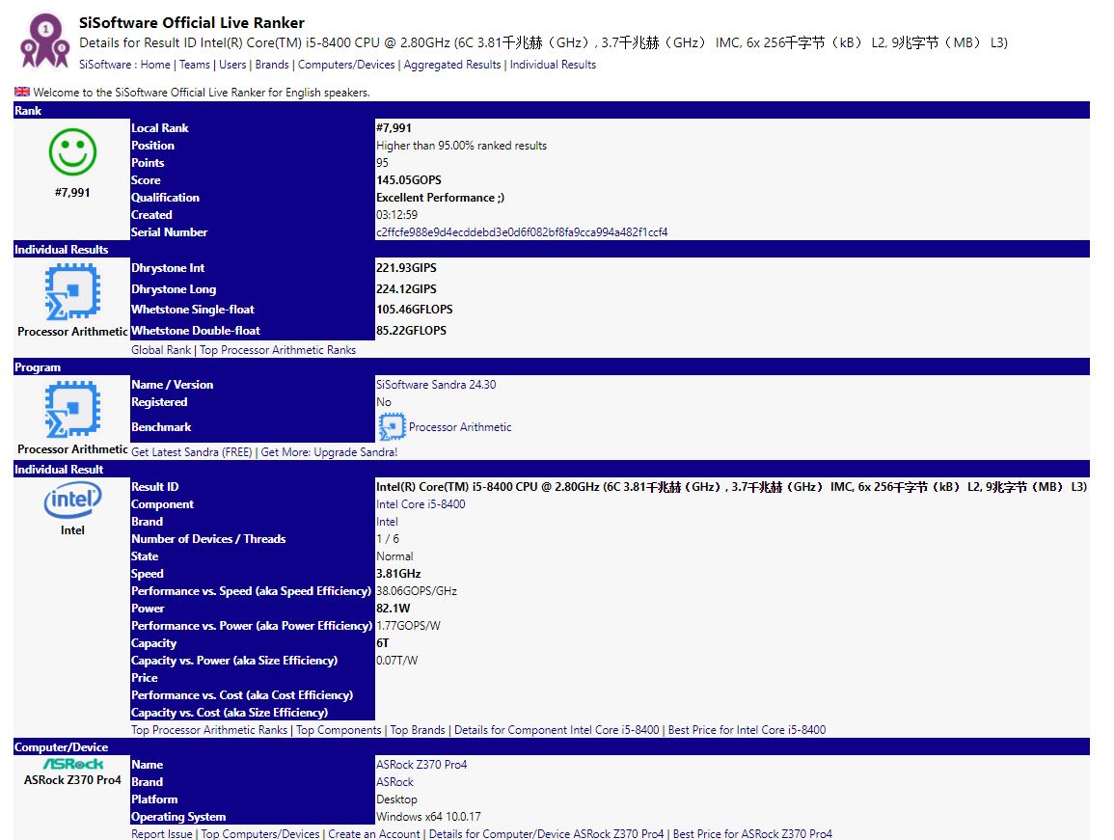Click the power value 82.1W
Screen dimensions: 1114x840
[x=393, y=609]
